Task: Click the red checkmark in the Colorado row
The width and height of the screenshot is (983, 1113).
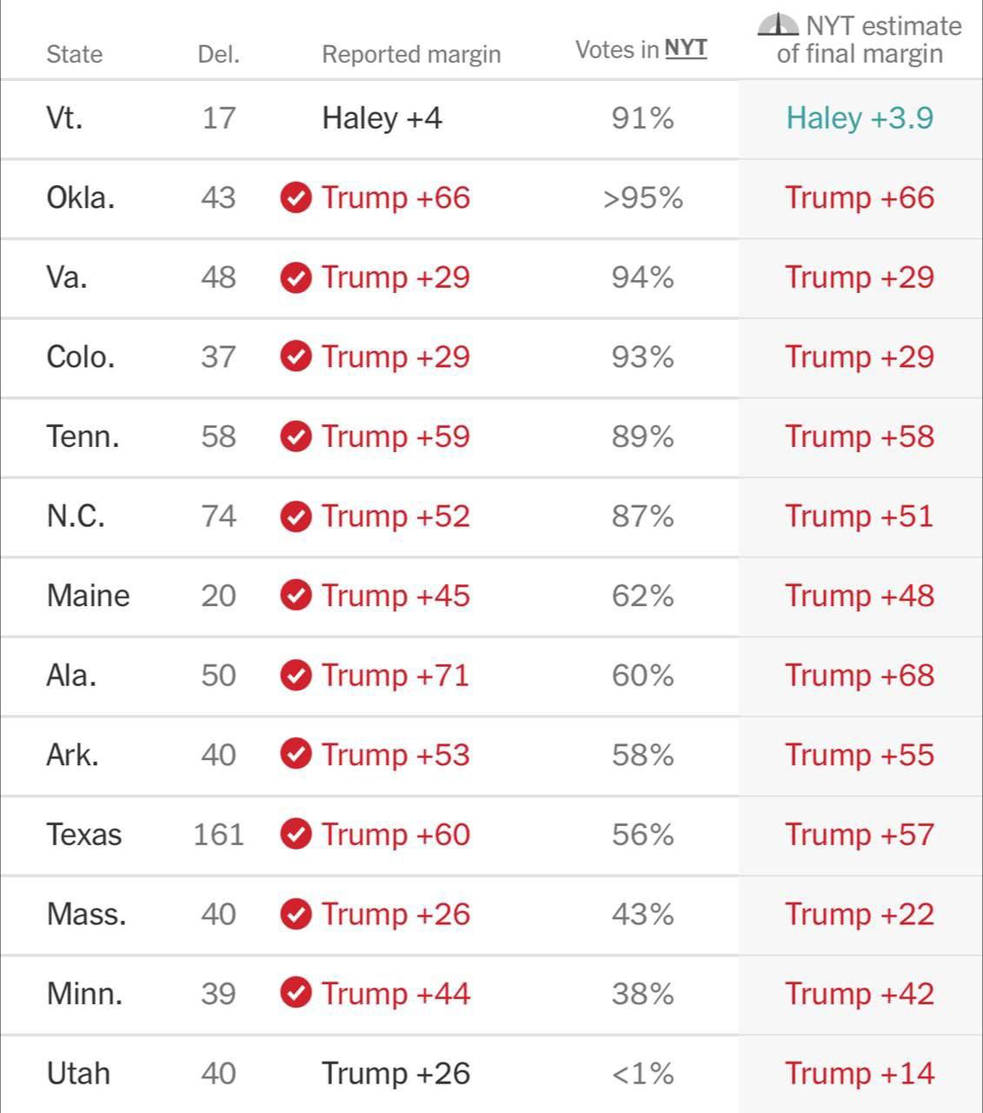Action: coord(296,357)
